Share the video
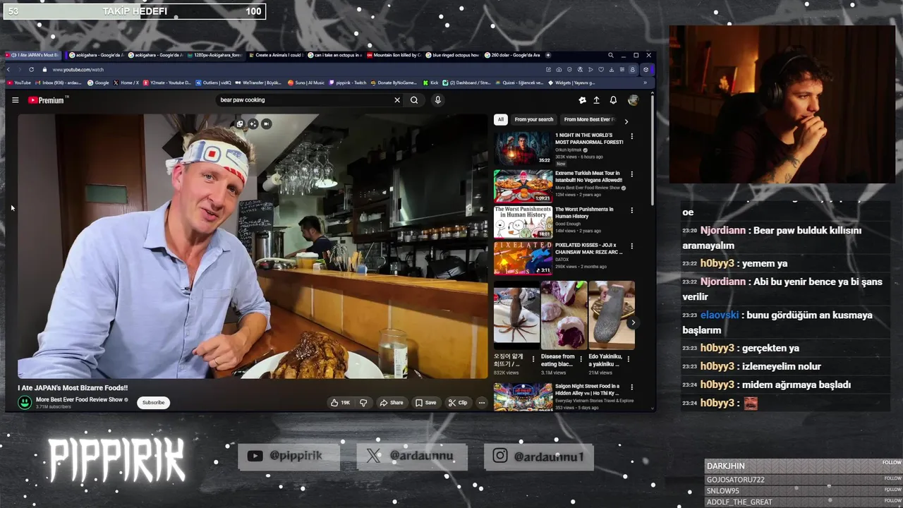The width and height of the screenshot is (903, 508). 391,402
